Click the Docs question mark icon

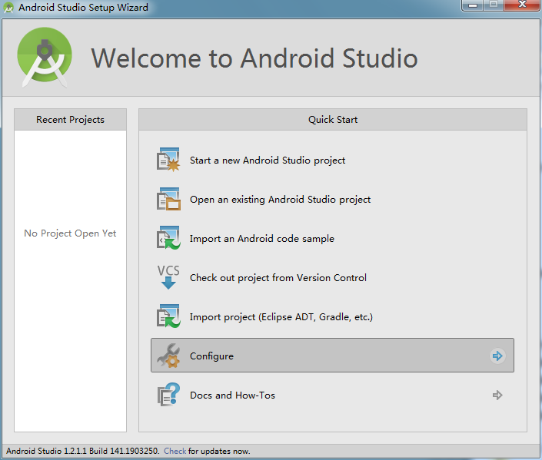(168, 395)
